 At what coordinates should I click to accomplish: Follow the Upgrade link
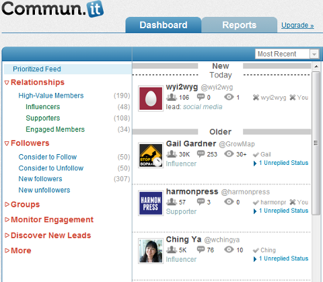(x=297, y=25)
